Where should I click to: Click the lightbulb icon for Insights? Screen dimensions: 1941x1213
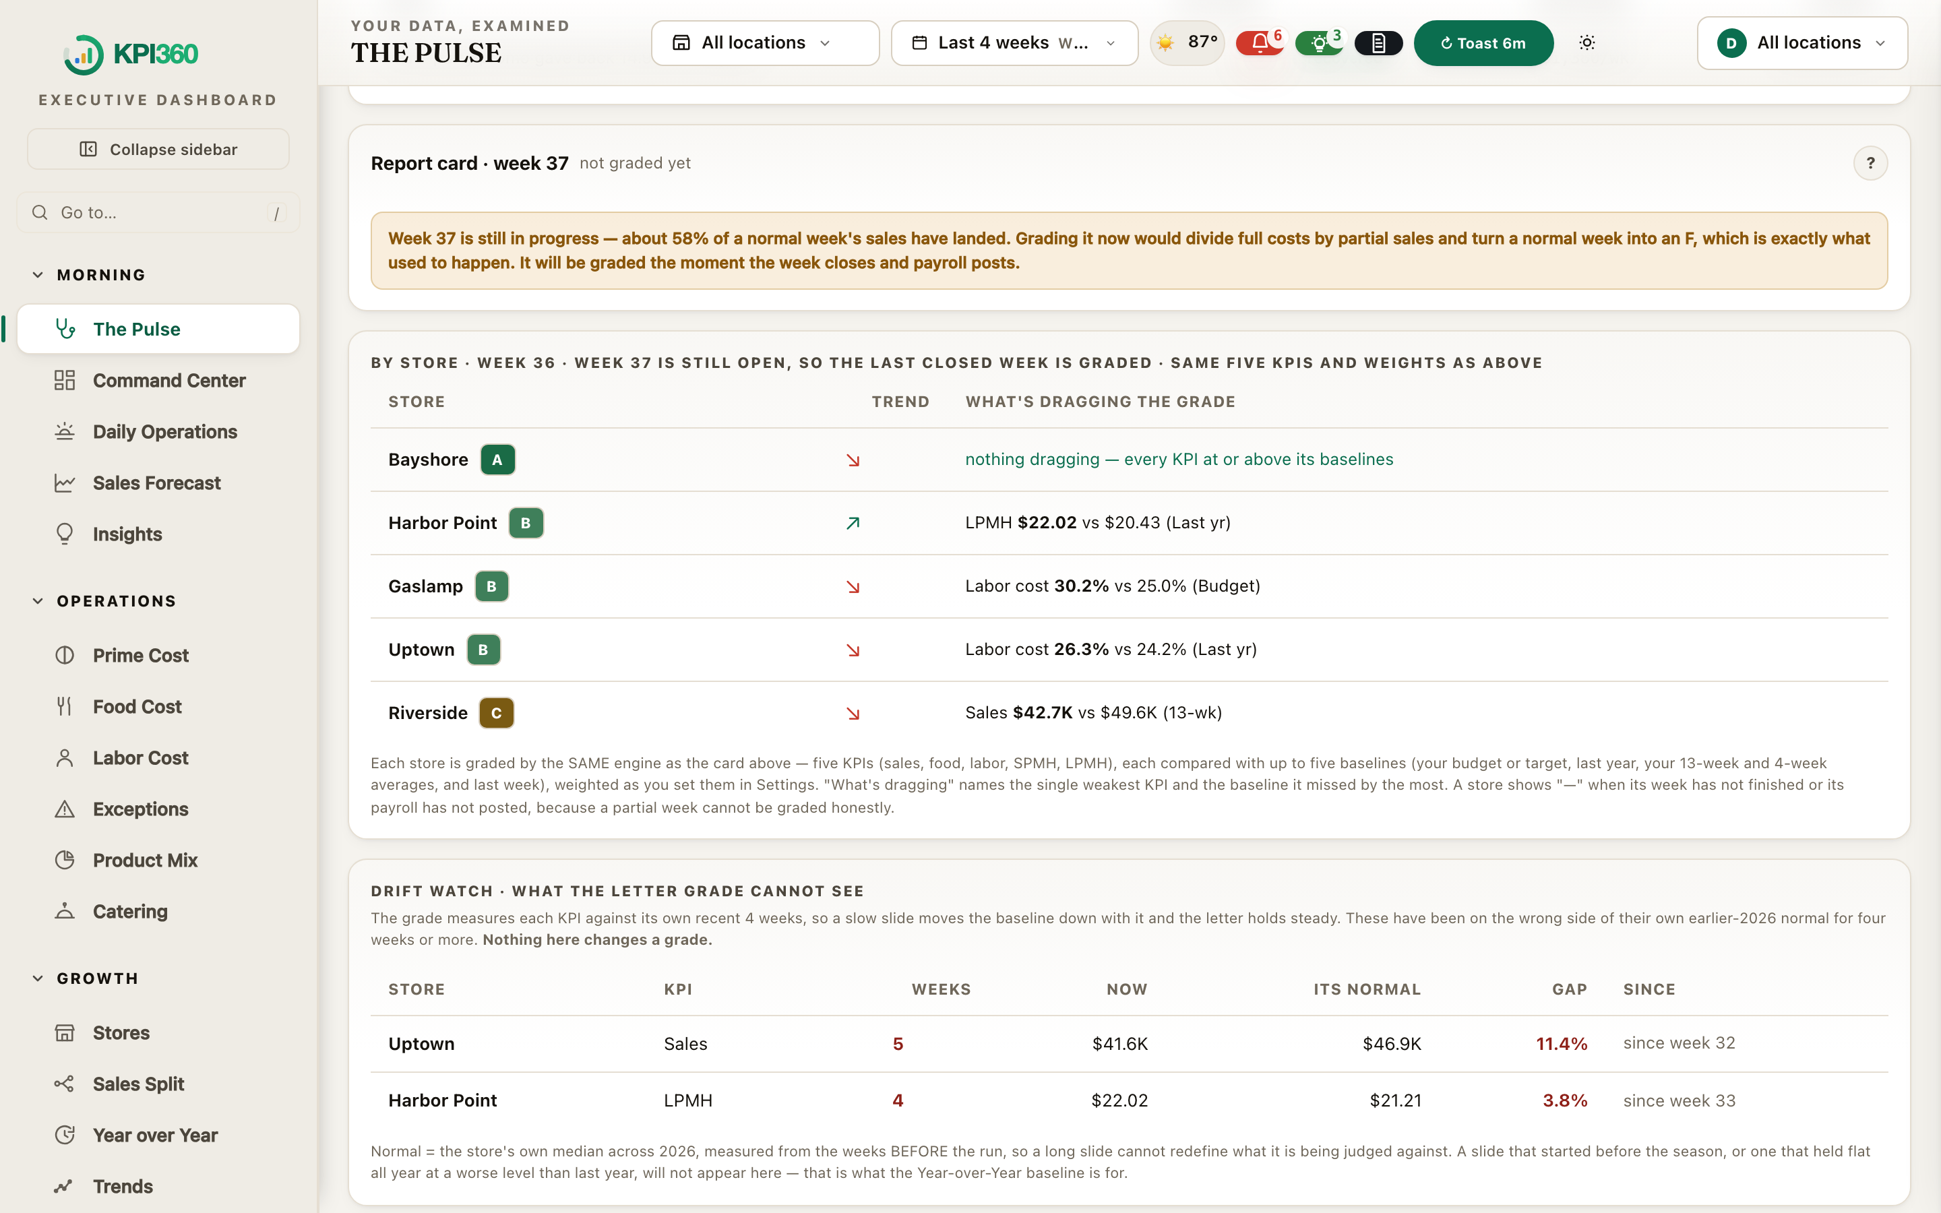coord(65,534)
